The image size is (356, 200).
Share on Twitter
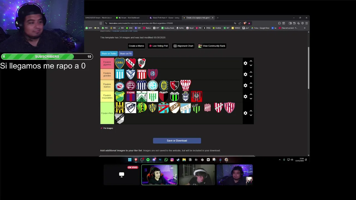click(x=109, y=54)
